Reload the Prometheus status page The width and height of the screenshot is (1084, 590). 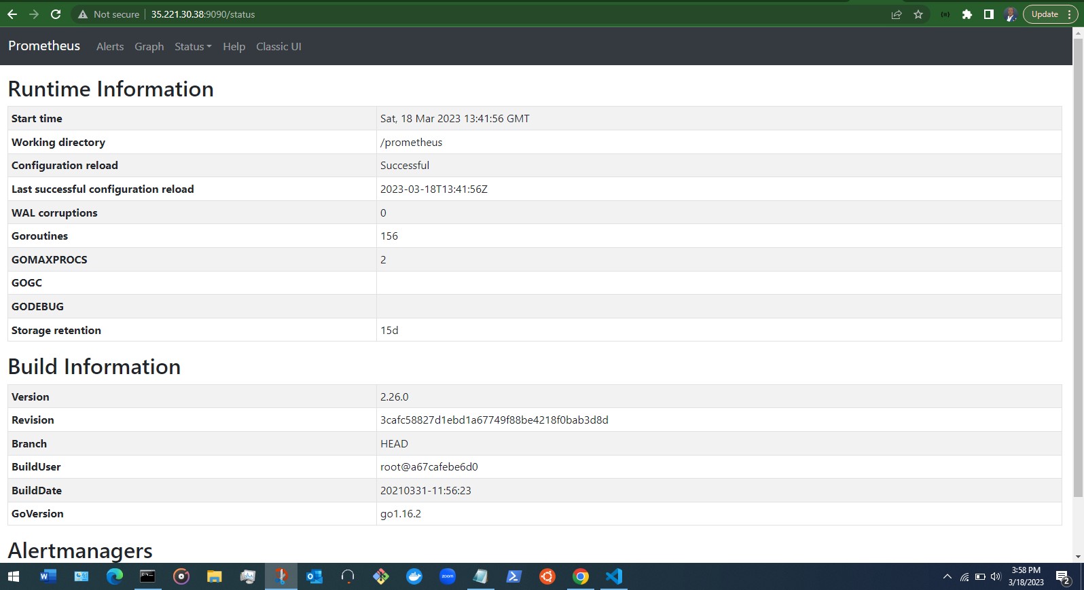pos(56,14)
